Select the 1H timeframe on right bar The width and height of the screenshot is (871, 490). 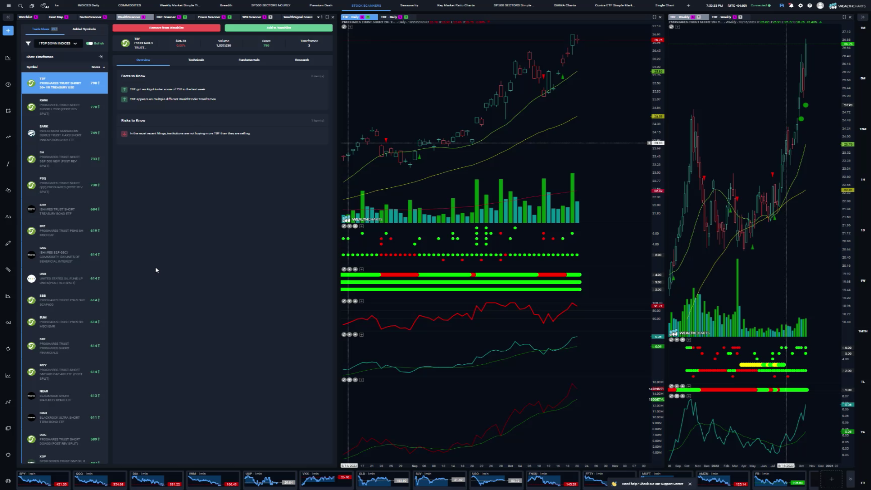click(x=863, y=180)
